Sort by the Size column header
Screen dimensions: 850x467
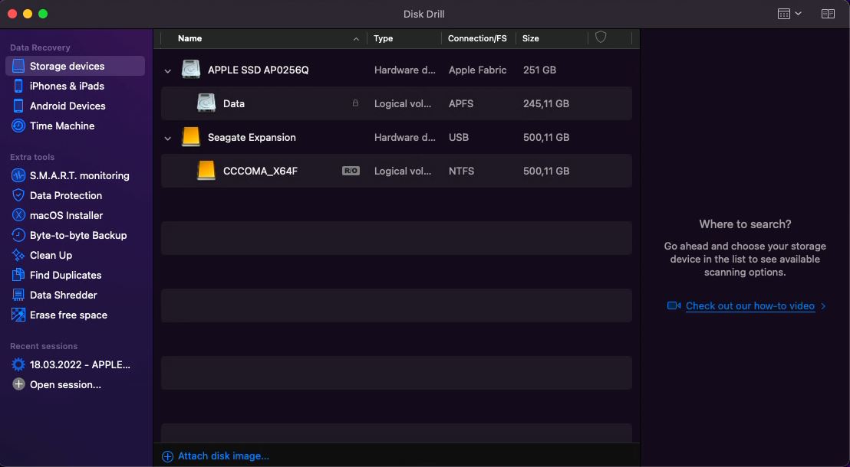coord(531,38)
